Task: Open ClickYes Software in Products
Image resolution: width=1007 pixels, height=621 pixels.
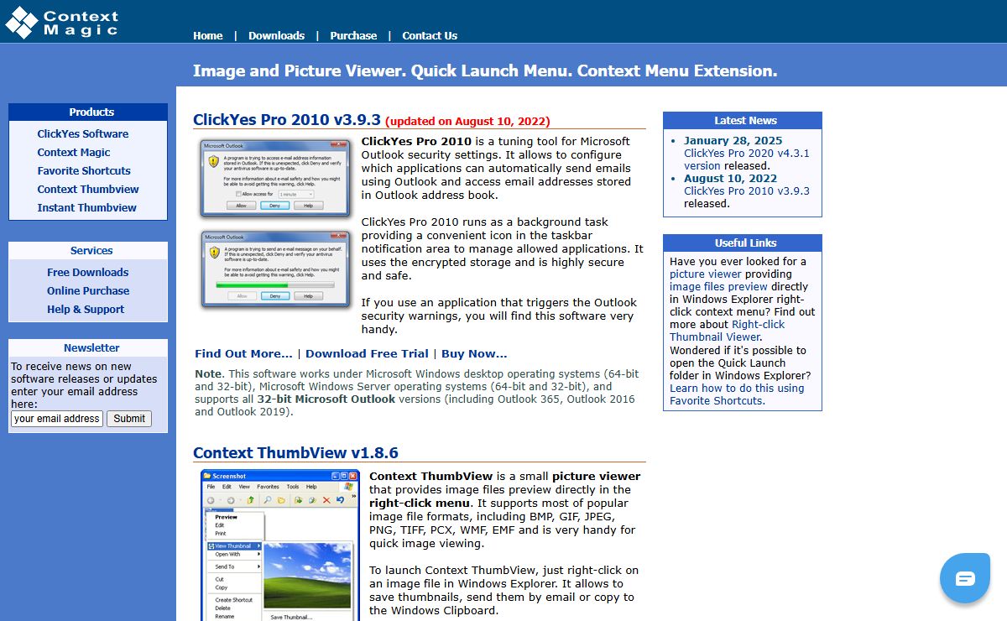Action: click(83, 133)
